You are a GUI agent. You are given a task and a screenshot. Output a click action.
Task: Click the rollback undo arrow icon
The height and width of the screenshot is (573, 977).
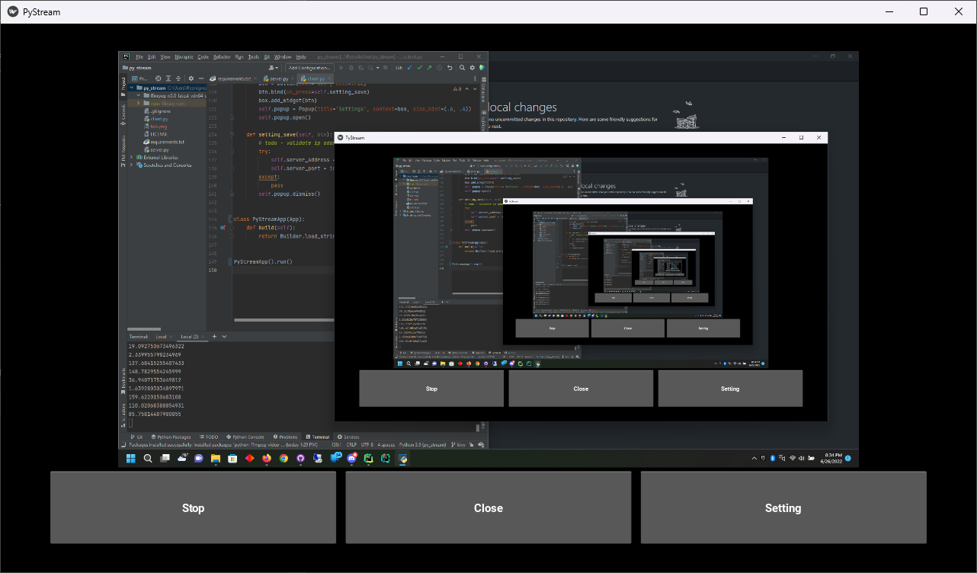(450, 68)
